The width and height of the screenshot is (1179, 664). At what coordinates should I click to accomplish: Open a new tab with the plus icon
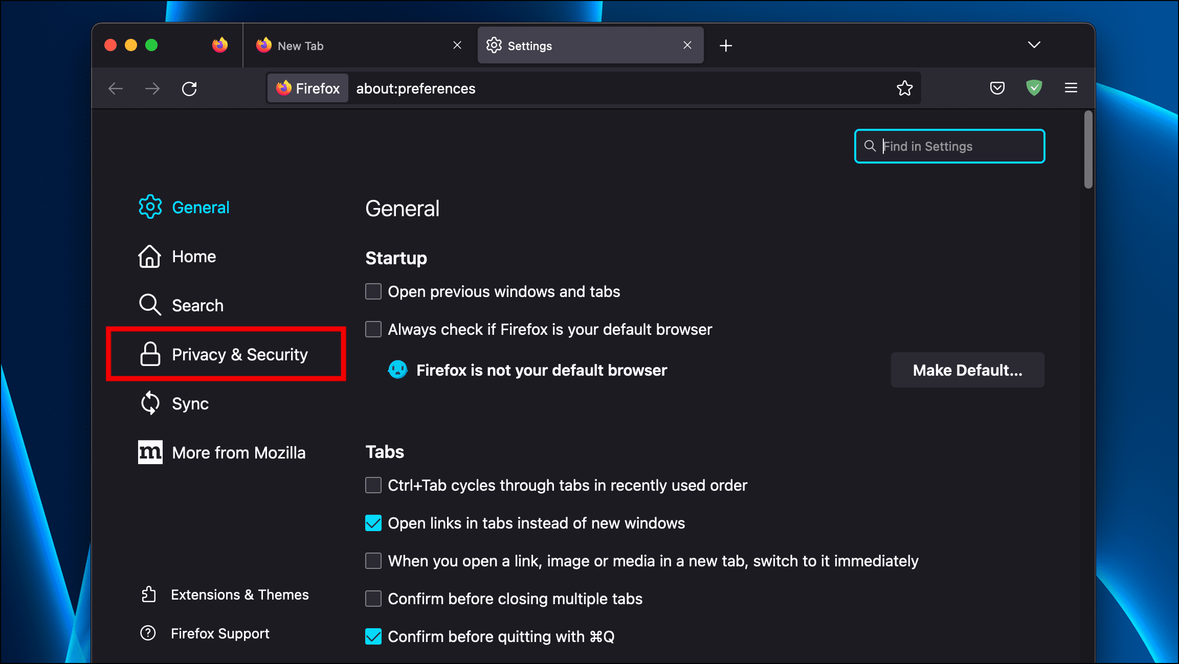726,45
